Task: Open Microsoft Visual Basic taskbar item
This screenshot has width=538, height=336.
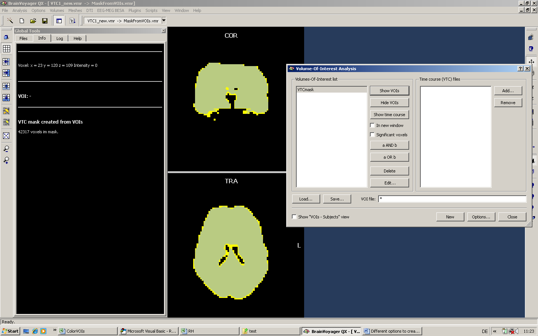Action: 148,331
